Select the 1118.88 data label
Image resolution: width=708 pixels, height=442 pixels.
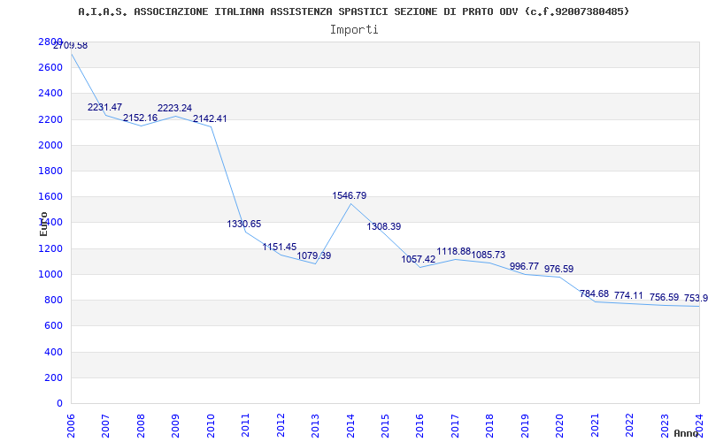(x=454, y=251)
